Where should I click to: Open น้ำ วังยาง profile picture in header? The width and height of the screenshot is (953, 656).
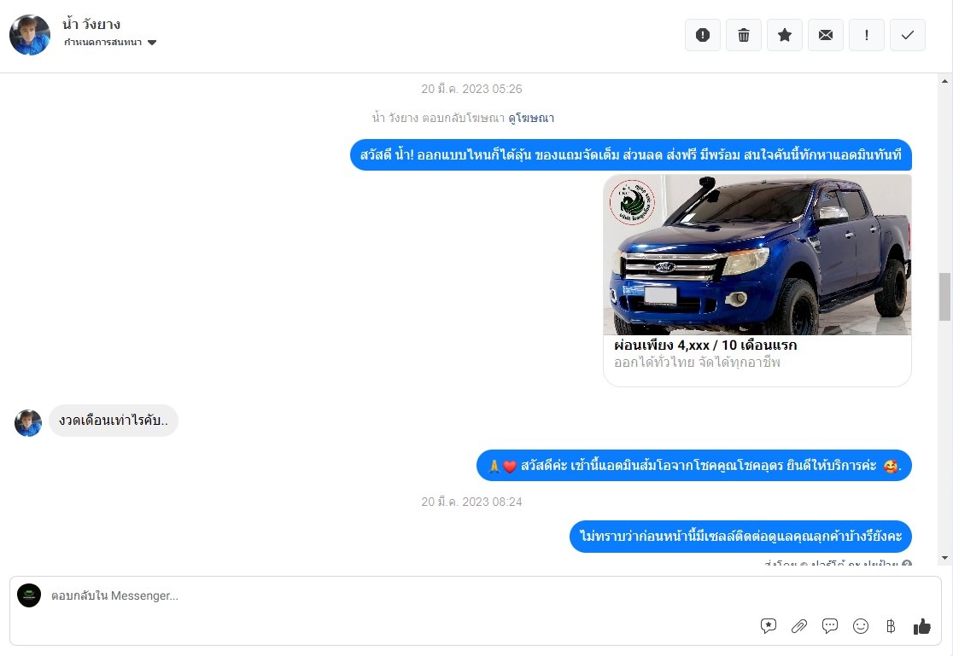click(x=30, y=35)
